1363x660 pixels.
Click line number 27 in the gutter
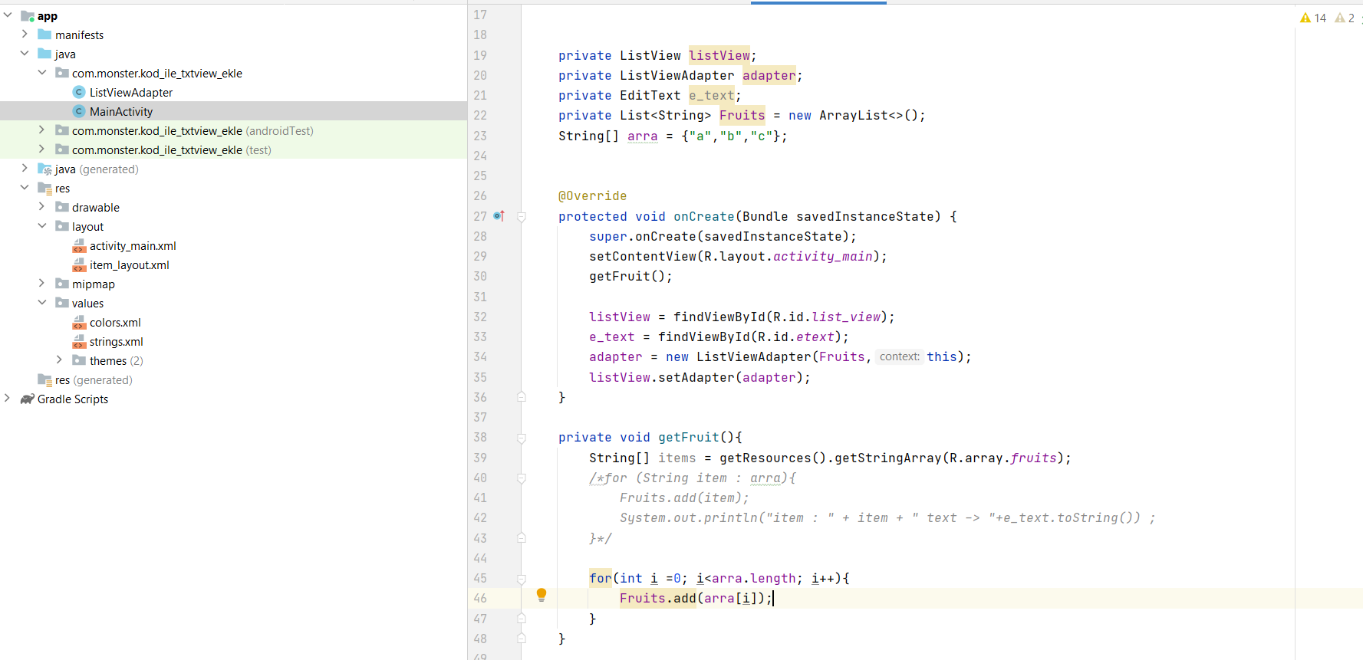pos(480,216)
